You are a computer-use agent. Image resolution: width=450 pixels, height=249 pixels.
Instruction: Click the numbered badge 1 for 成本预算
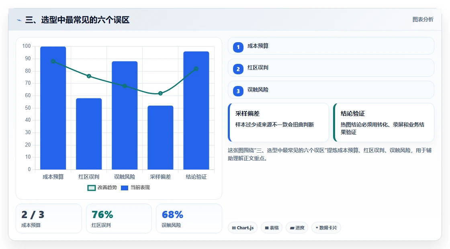click(x=238, y=47)
